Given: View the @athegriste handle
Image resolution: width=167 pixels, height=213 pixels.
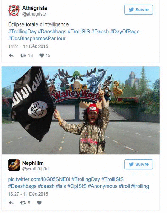Looking at the screenshot, I should click(34, 14).
